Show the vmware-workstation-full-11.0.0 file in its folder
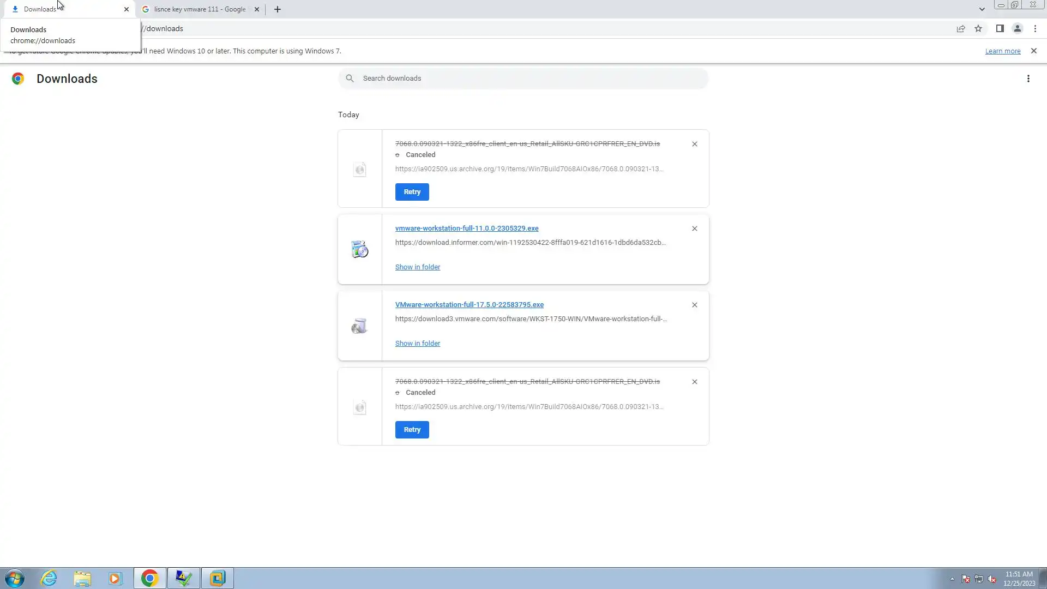This screenshot has height=589, width=1047. tap(417, 267)
